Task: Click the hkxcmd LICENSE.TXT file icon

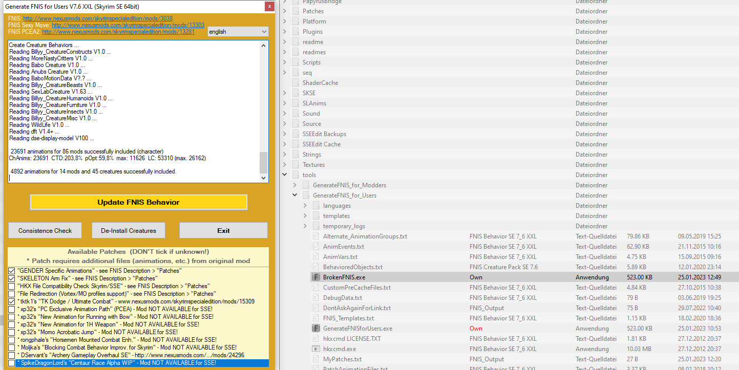Action: [316, 338]
